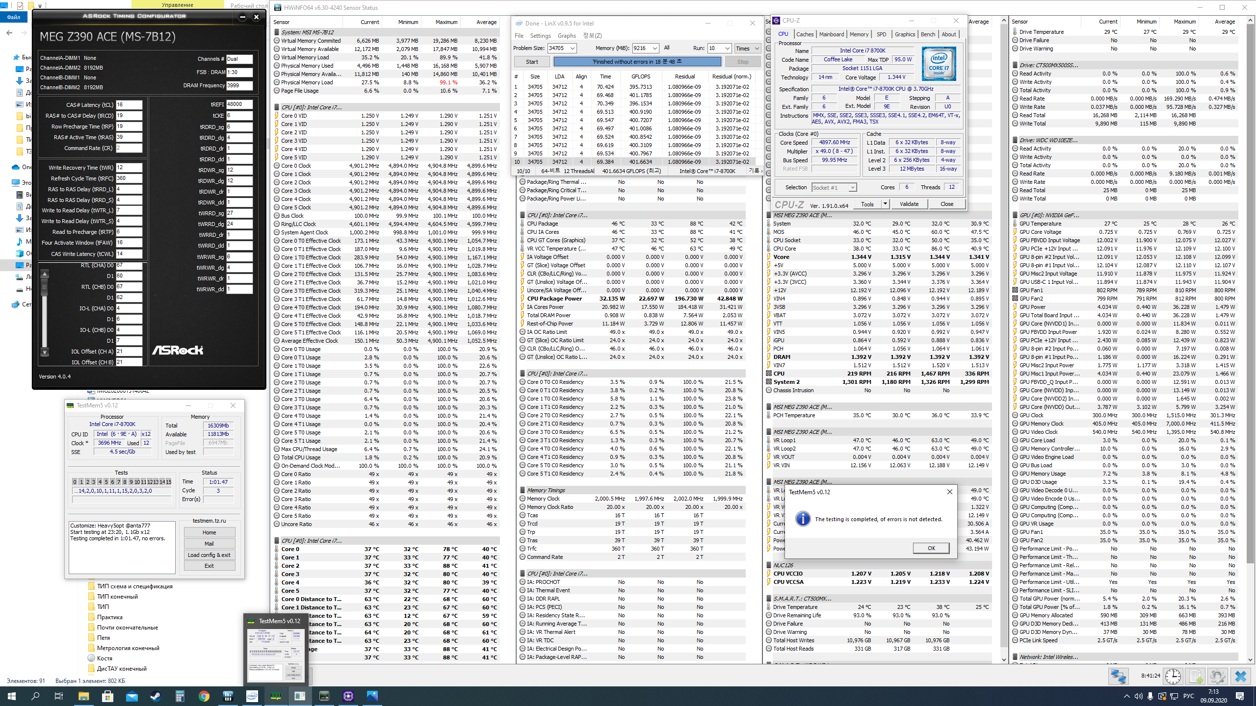Click HWiNFO remote network monitoring icon
Viewport: 1256px width, 706px height.
(1118, 676)
